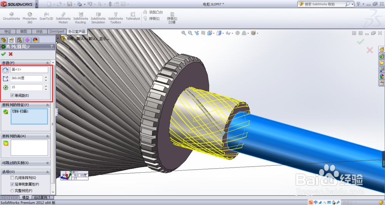This screenshot has height=205, width=385.
Task: Click the 要阵列的面 selection box
Action: coord(29,148)
